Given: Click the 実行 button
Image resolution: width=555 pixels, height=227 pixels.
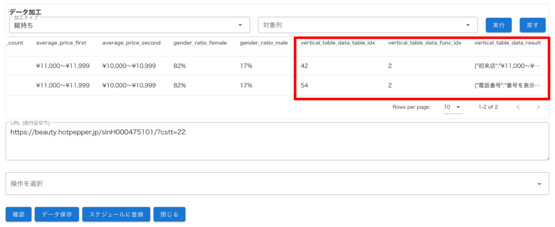Looking at the screenshot, I should pos(499,25).
